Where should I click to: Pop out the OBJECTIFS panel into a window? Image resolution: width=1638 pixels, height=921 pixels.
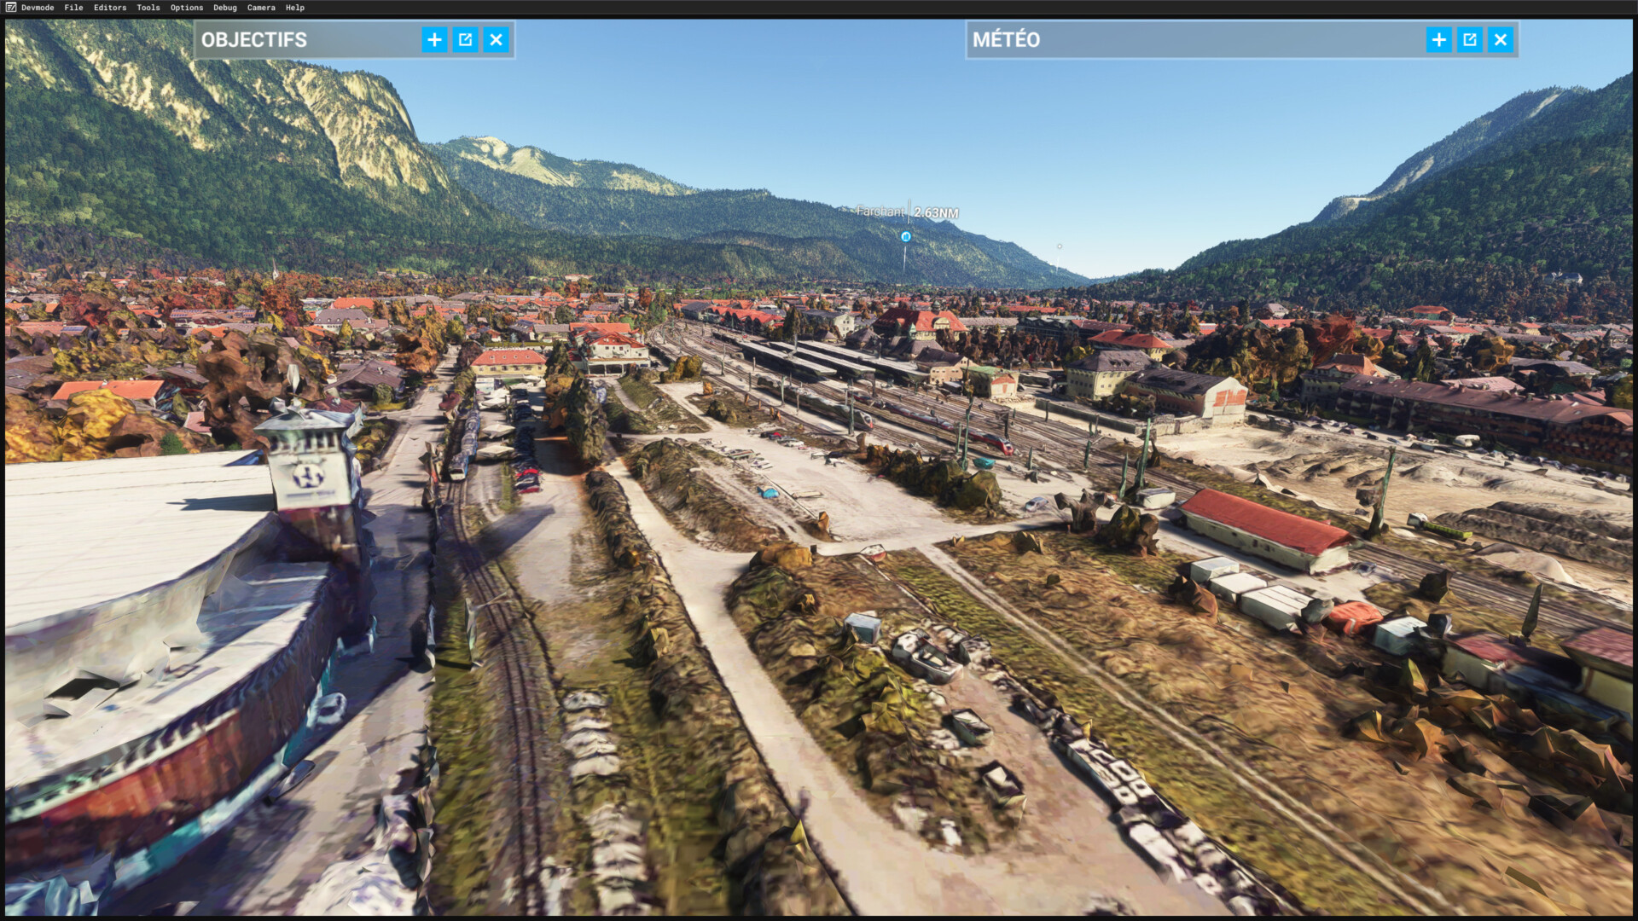pyautogui.click(x=465, y=40)
